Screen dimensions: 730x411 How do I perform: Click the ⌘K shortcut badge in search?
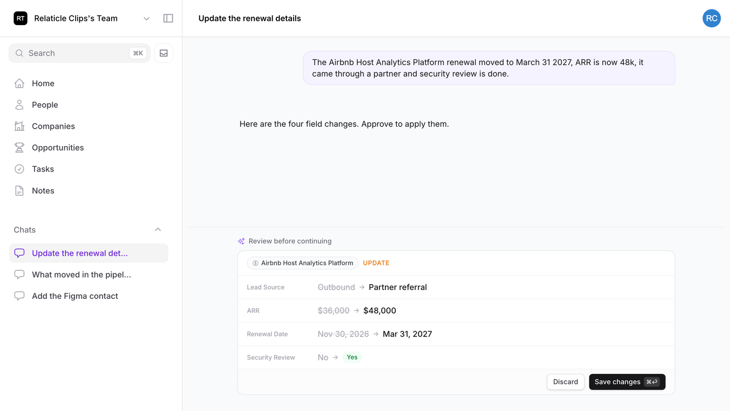(138, 53)
